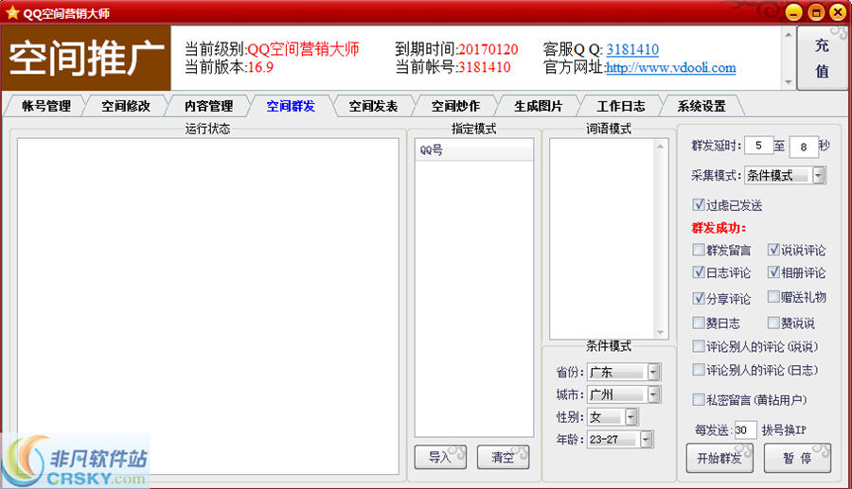Check the 赞说说 option
This screenshot has width=852, height=489.
(773, 323)
